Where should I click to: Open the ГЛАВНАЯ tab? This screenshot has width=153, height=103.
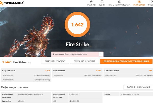(91, 5)
